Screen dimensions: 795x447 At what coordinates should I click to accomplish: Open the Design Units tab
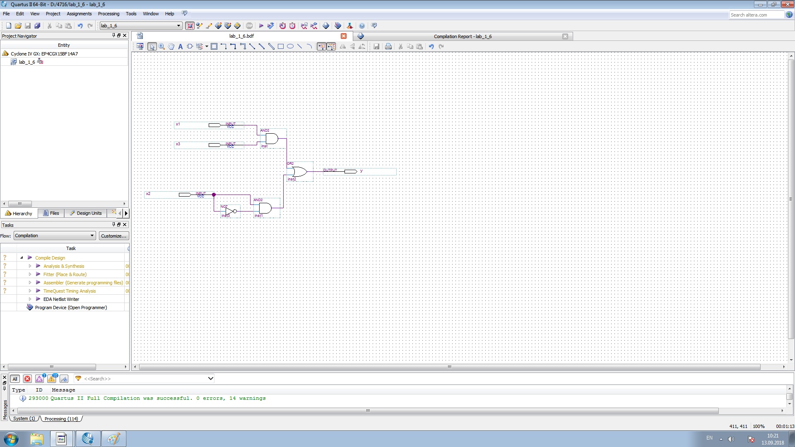(86, 213)
